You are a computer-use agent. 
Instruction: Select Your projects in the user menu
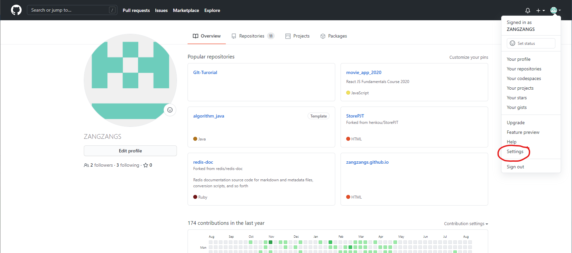[x=531, y=88]
